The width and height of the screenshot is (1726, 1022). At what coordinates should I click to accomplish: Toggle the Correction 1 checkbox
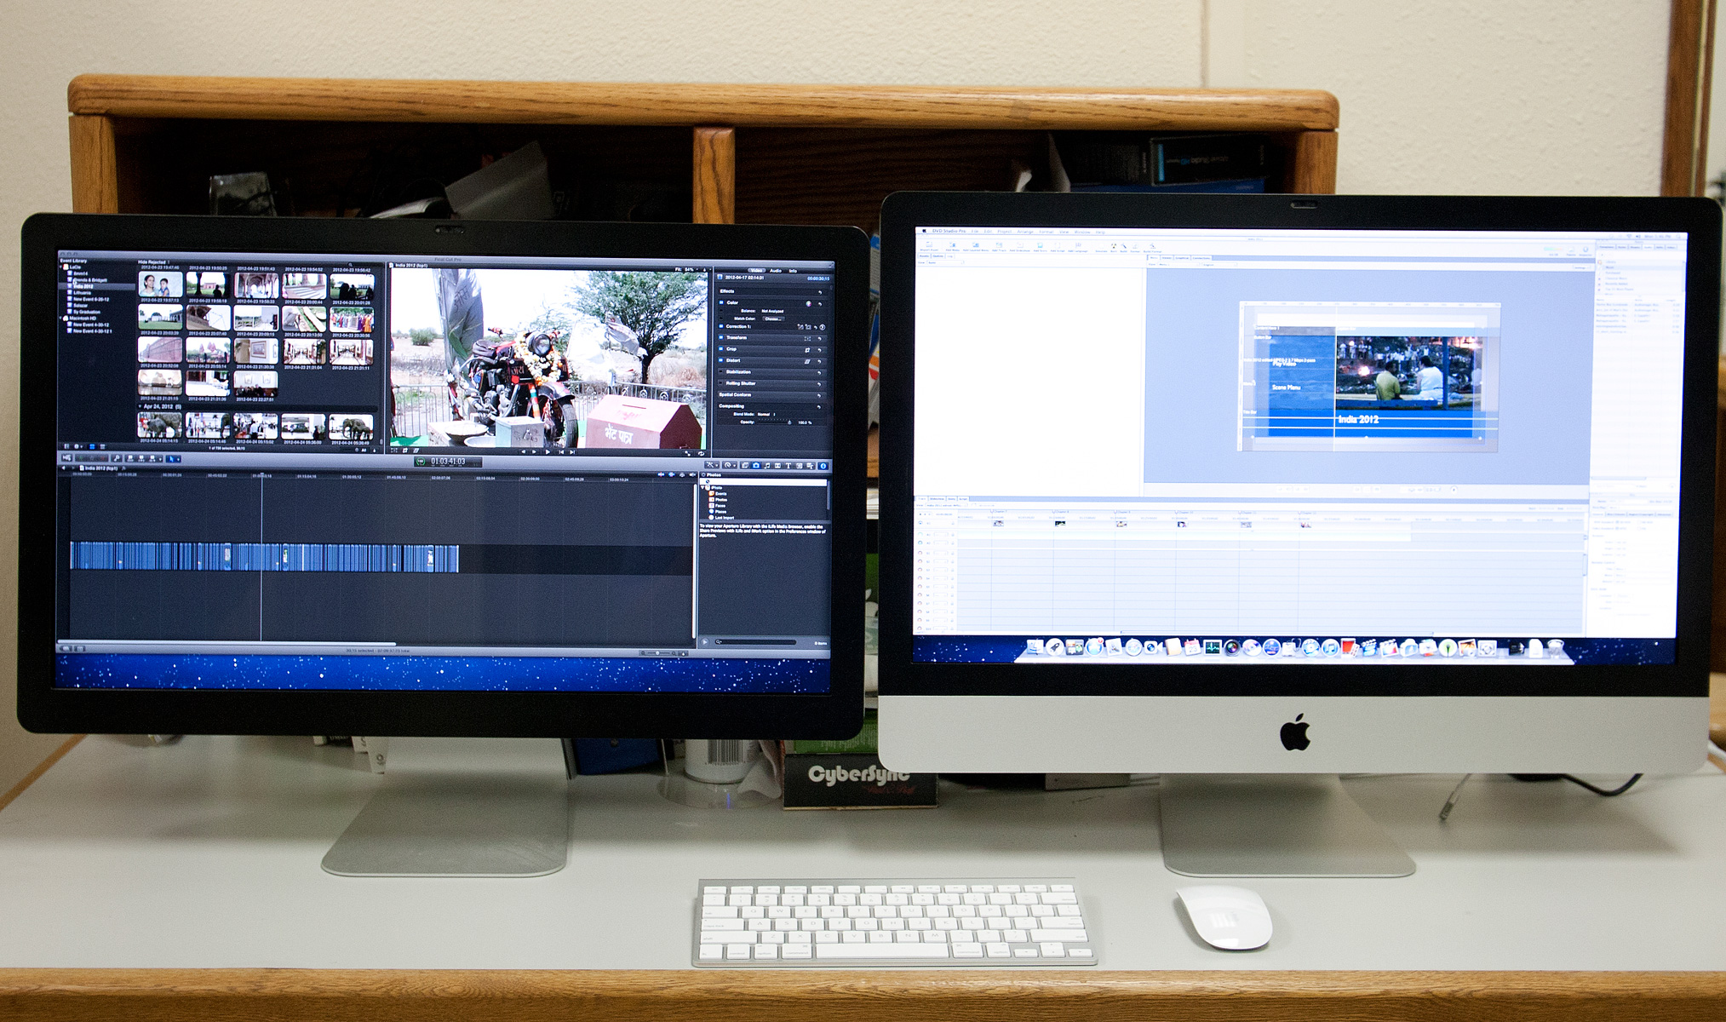pos(721,326)
